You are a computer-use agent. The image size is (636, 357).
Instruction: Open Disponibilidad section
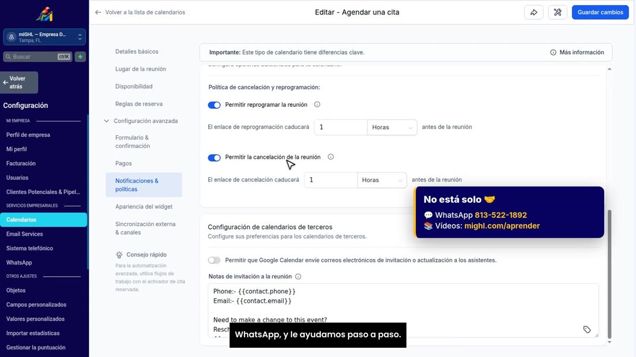tap(134, 86)
